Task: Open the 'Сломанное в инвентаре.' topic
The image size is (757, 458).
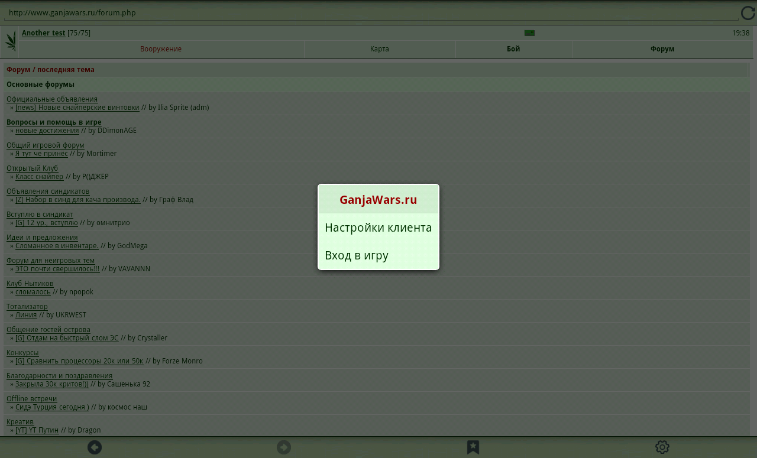Action: click(57, 246)
